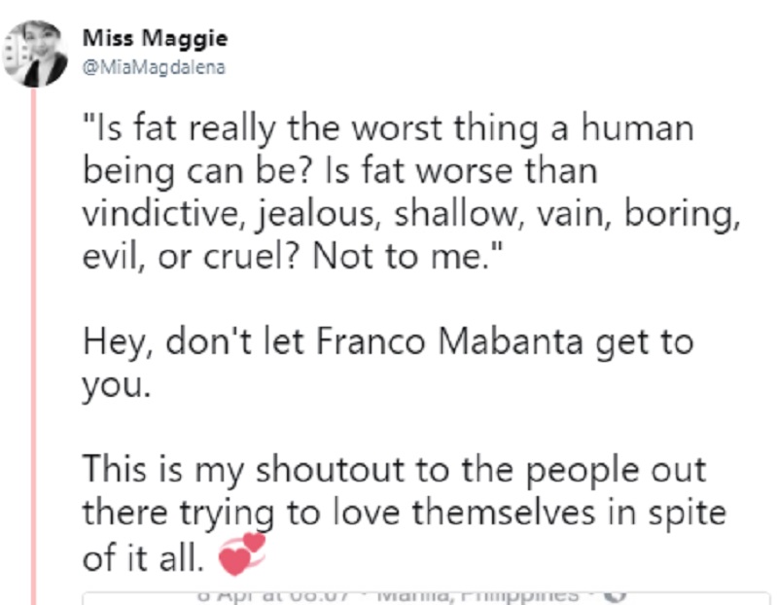
Task: Click the quoted paragraph starting "Is fat really"
Action: 411,192
